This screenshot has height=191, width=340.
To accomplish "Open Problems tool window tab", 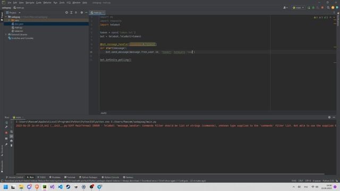I will pos(55,177).
